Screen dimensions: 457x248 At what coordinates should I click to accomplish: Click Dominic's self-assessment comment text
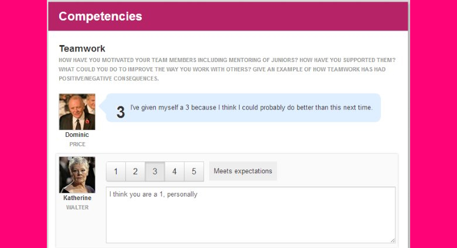pos(251,108)
